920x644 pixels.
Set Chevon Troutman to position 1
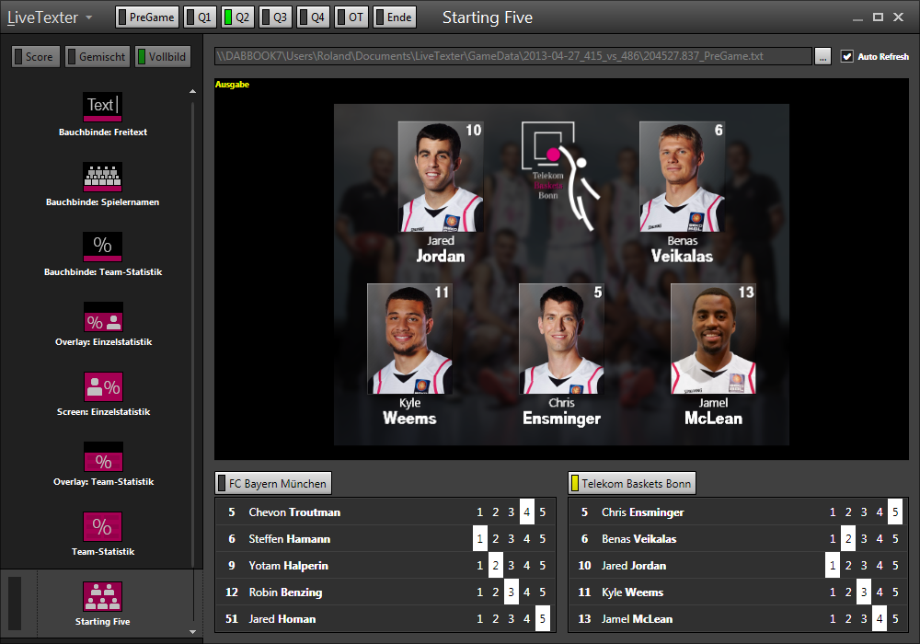point(480,512)
